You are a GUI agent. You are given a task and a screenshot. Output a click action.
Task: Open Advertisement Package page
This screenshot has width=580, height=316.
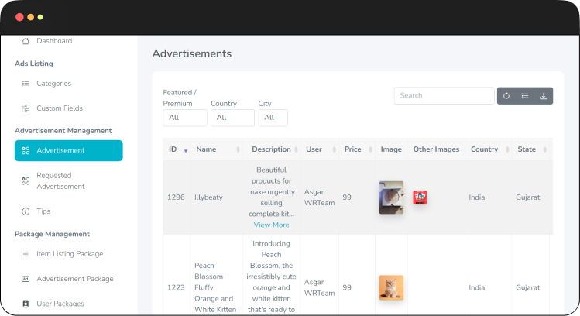coord(74,279)
